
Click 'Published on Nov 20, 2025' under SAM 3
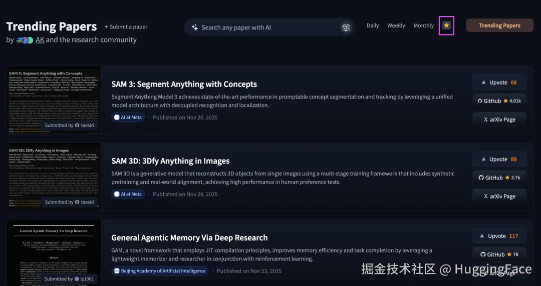[185, 117]
